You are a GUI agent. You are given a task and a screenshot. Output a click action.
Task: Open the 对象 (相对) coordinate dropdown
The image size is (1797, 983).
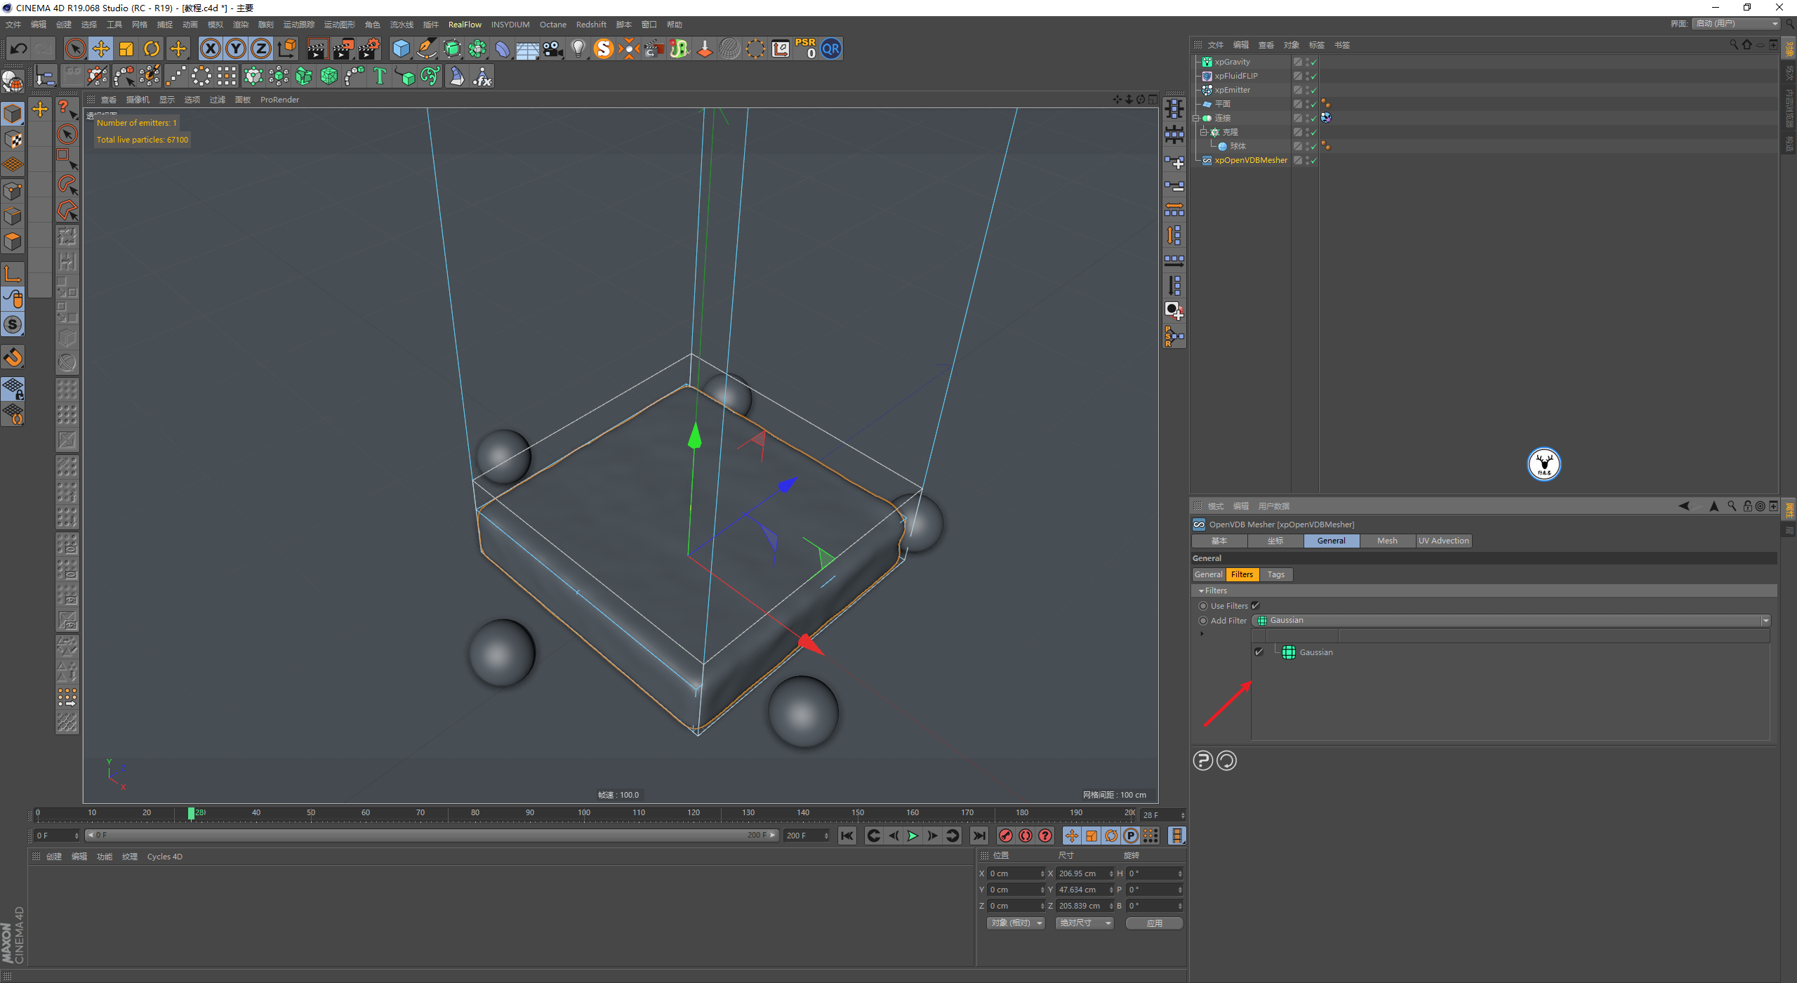click(x=1016, y=923)
